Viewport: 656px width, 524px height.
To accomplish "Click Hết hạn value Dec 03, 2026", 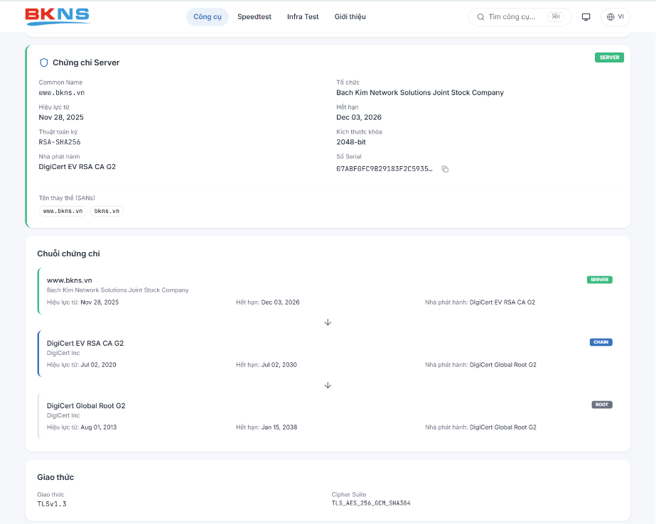I will (x=359, y=117).
